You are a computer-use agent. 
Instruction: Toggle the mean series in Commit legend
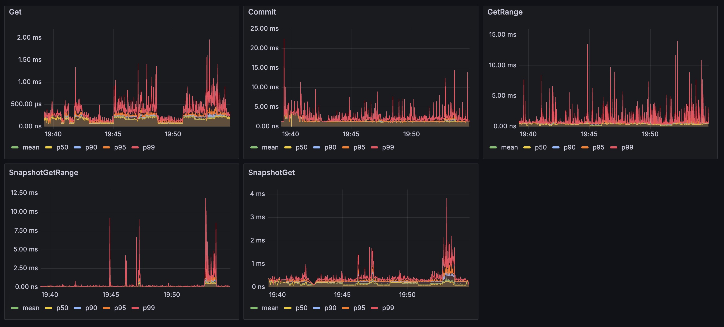click(x=270, y=147)
